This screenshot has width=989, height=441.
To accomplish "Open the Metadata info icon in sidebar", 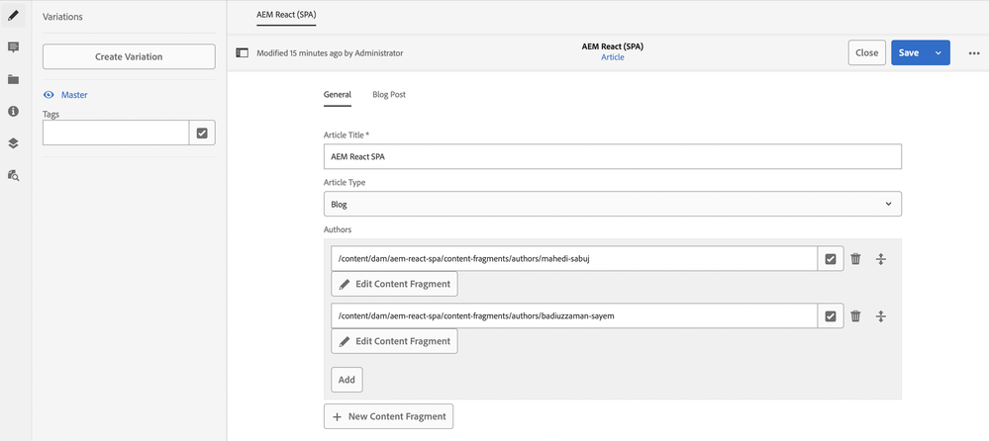I will 13,111.
